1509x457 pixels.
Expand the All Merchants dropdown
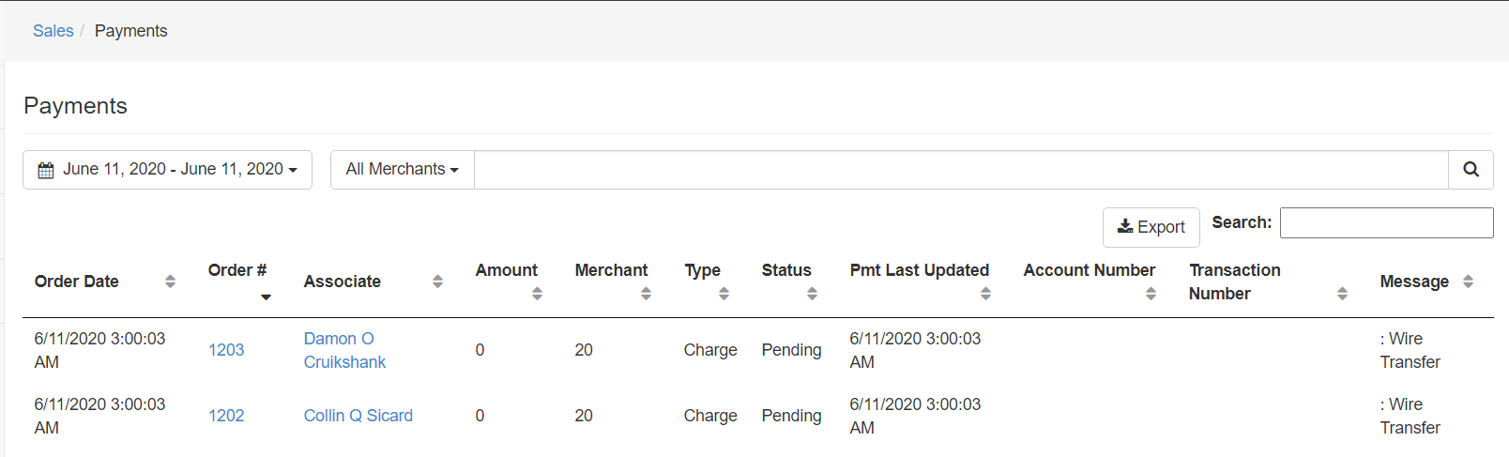click(x=402, y=170)
